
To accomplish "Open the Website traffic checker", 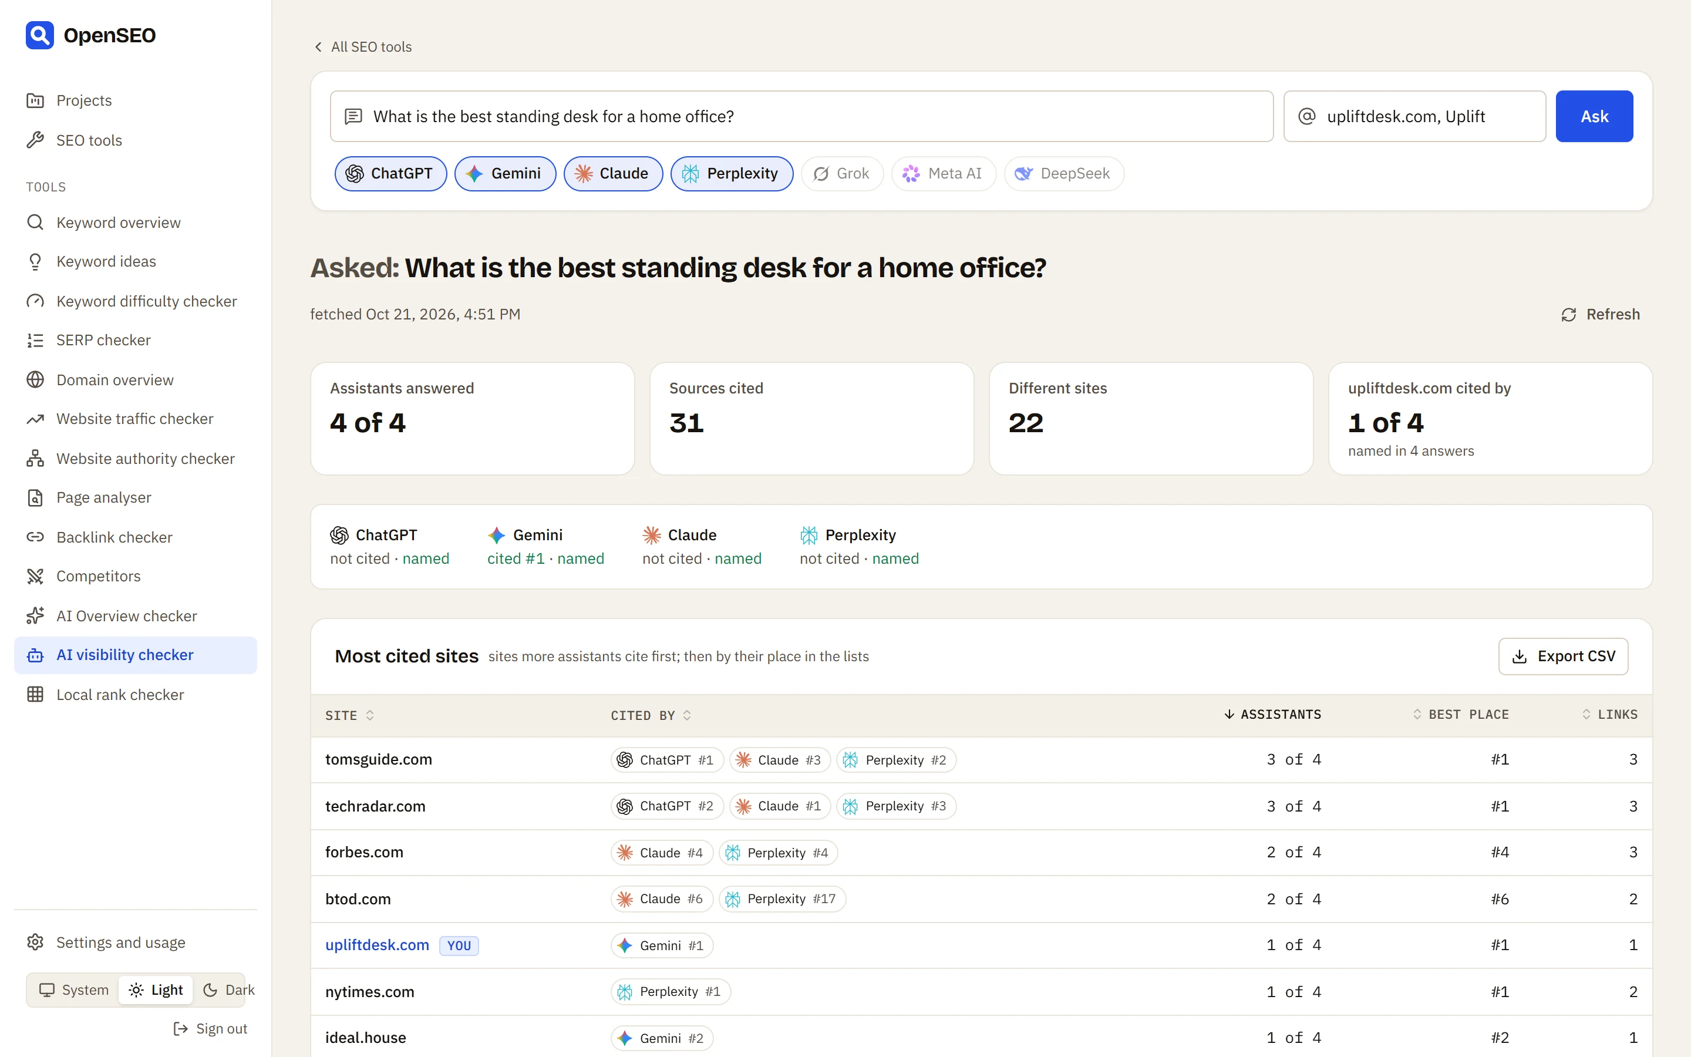I will tap(136, 419).
